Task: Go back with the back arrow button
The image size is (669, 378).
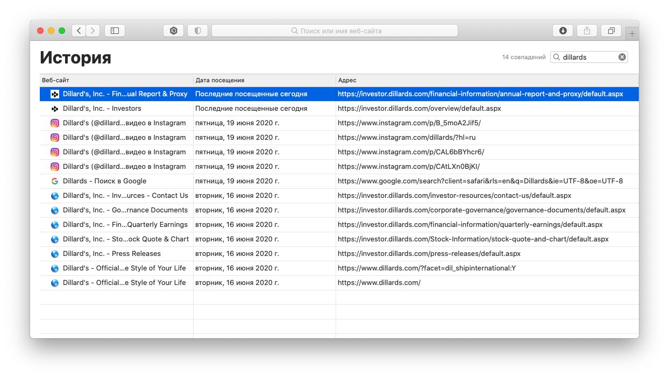Action: click(79, 31)
